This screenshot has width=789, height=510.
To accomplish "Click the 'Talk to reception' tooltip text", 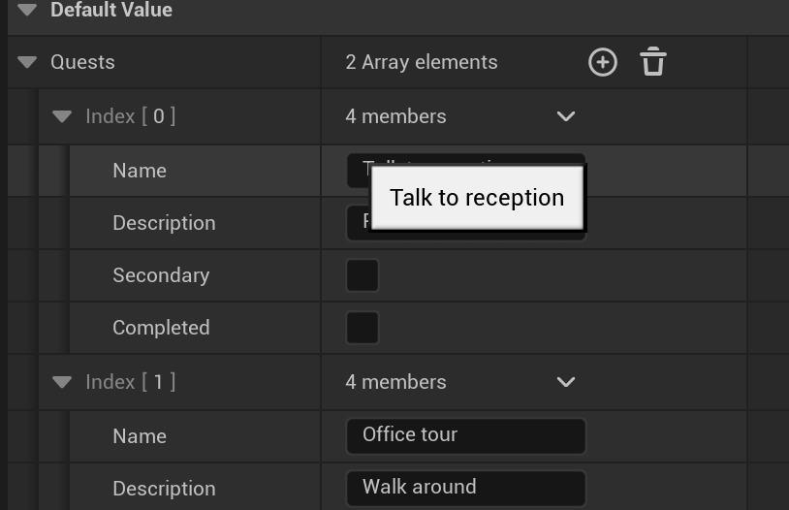I will pyautogui.click(x=477, y=198).
